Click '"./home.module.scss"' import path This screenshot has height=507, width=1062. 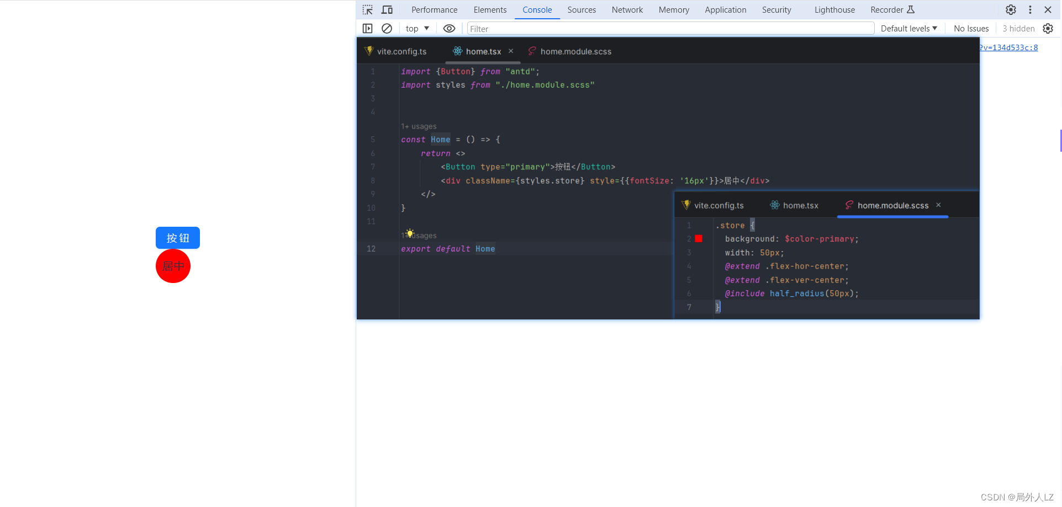coord(545,85)
